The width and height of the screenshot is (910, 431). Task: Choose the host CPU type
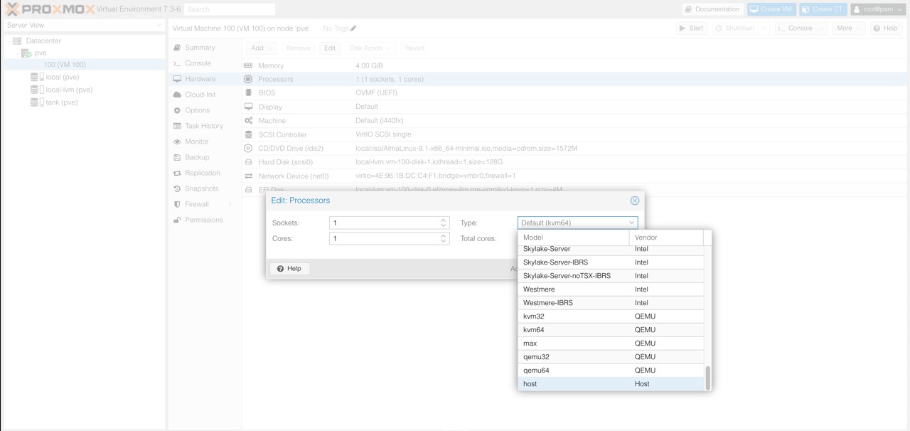click(x=611, y=384)
